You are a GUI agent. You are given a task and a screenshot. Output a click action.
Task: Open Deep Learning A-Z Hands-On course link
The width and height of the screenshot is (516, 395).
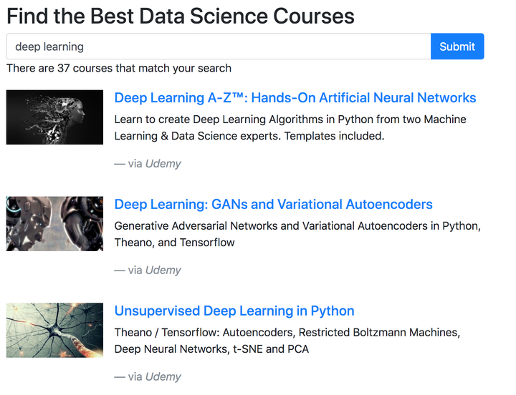pos(295,98)
